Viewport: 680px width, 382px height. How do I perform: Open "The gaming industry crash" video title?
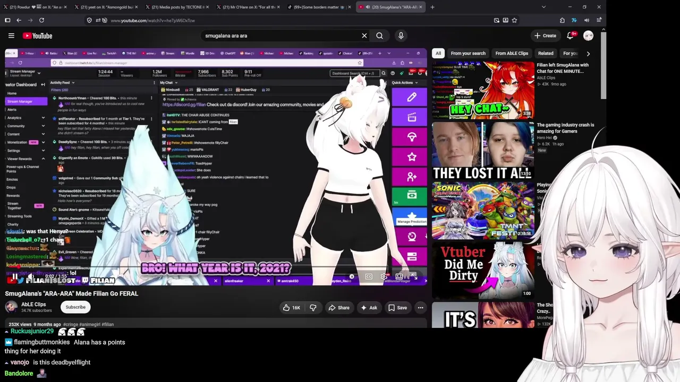[x=565, y=128]
